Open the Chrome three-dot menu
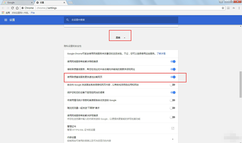Screen dimensions: 242x143 tap(239, 8)
